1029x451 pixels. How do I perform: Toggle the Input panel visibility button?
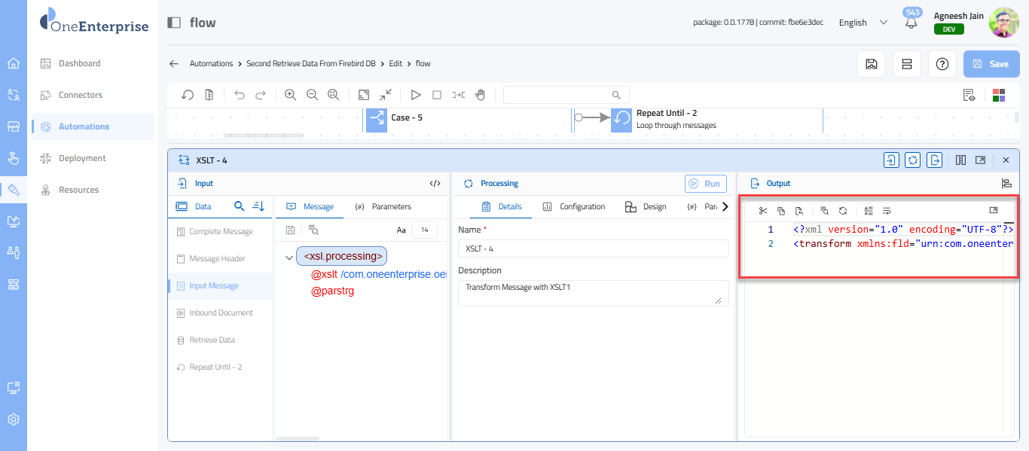point(891,160)
